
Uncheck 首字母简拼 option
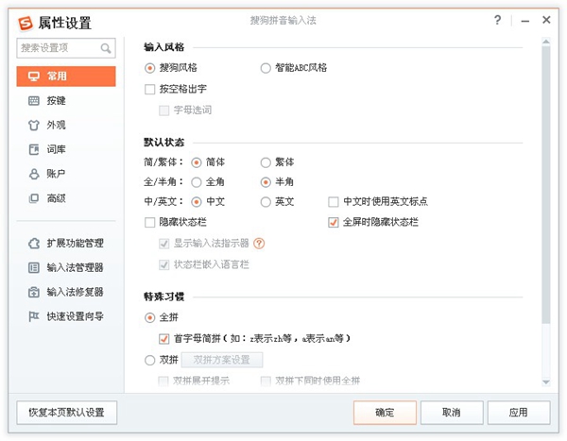click(x=163, y=339)
